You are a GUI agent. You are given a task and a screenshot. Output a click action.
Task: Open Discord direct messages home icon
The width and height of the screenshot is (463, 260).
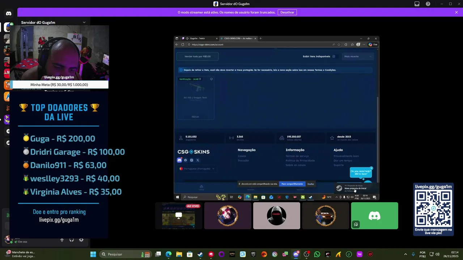[x=9, y=13]
